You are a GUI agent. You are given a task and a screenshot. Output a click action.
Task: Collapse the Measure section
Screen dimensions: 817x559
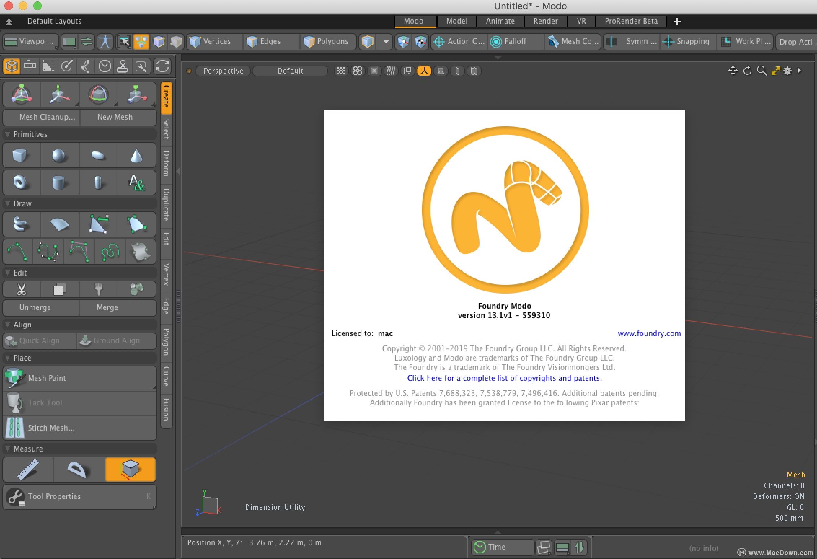coord(8,449)
